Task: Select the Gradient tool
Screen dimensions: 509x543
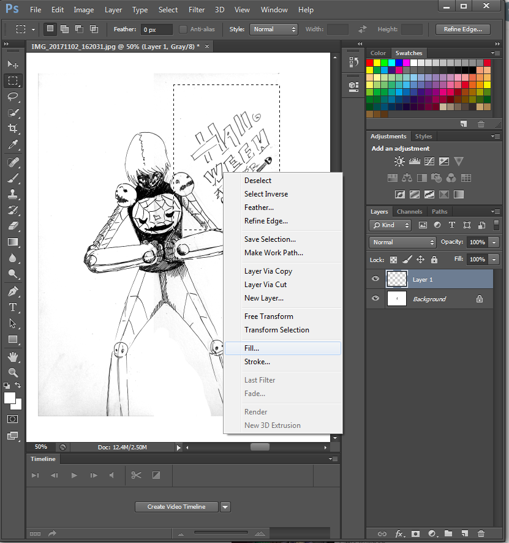Action: (x=13, y=242)
